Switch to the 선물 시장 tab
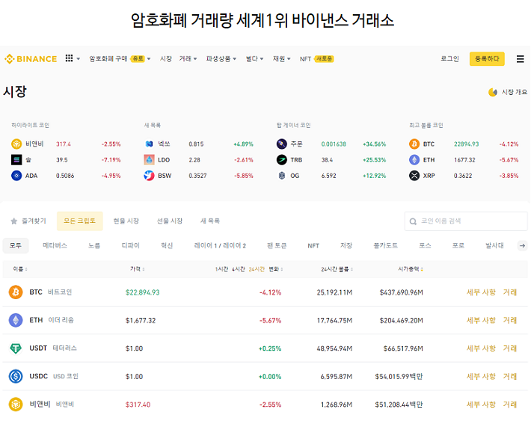531x424 pixels. tap(169, 221)
